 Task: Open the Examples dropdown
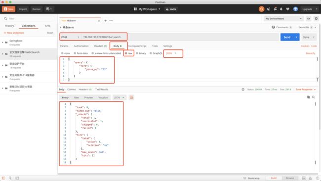point(307,27)
